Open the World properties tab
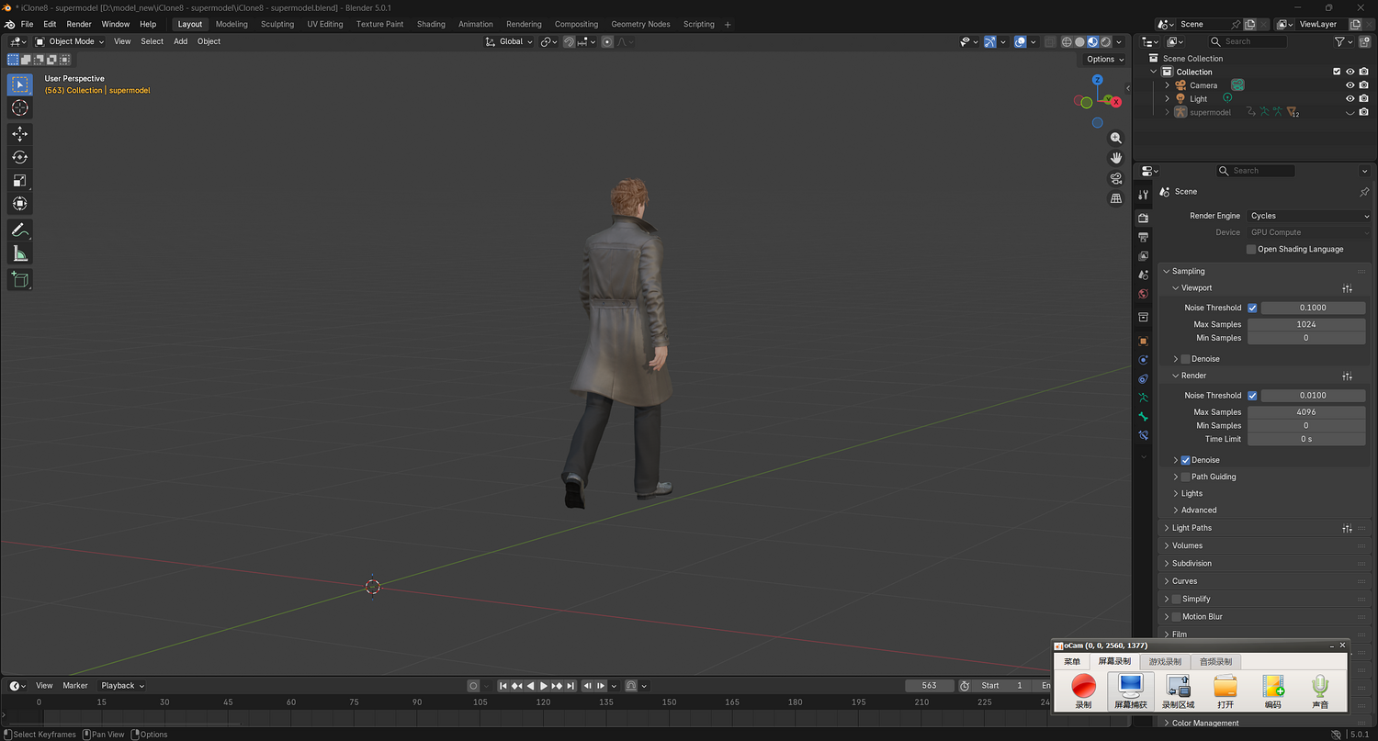Screen dimensions: 1378x741 (1143, 294)
